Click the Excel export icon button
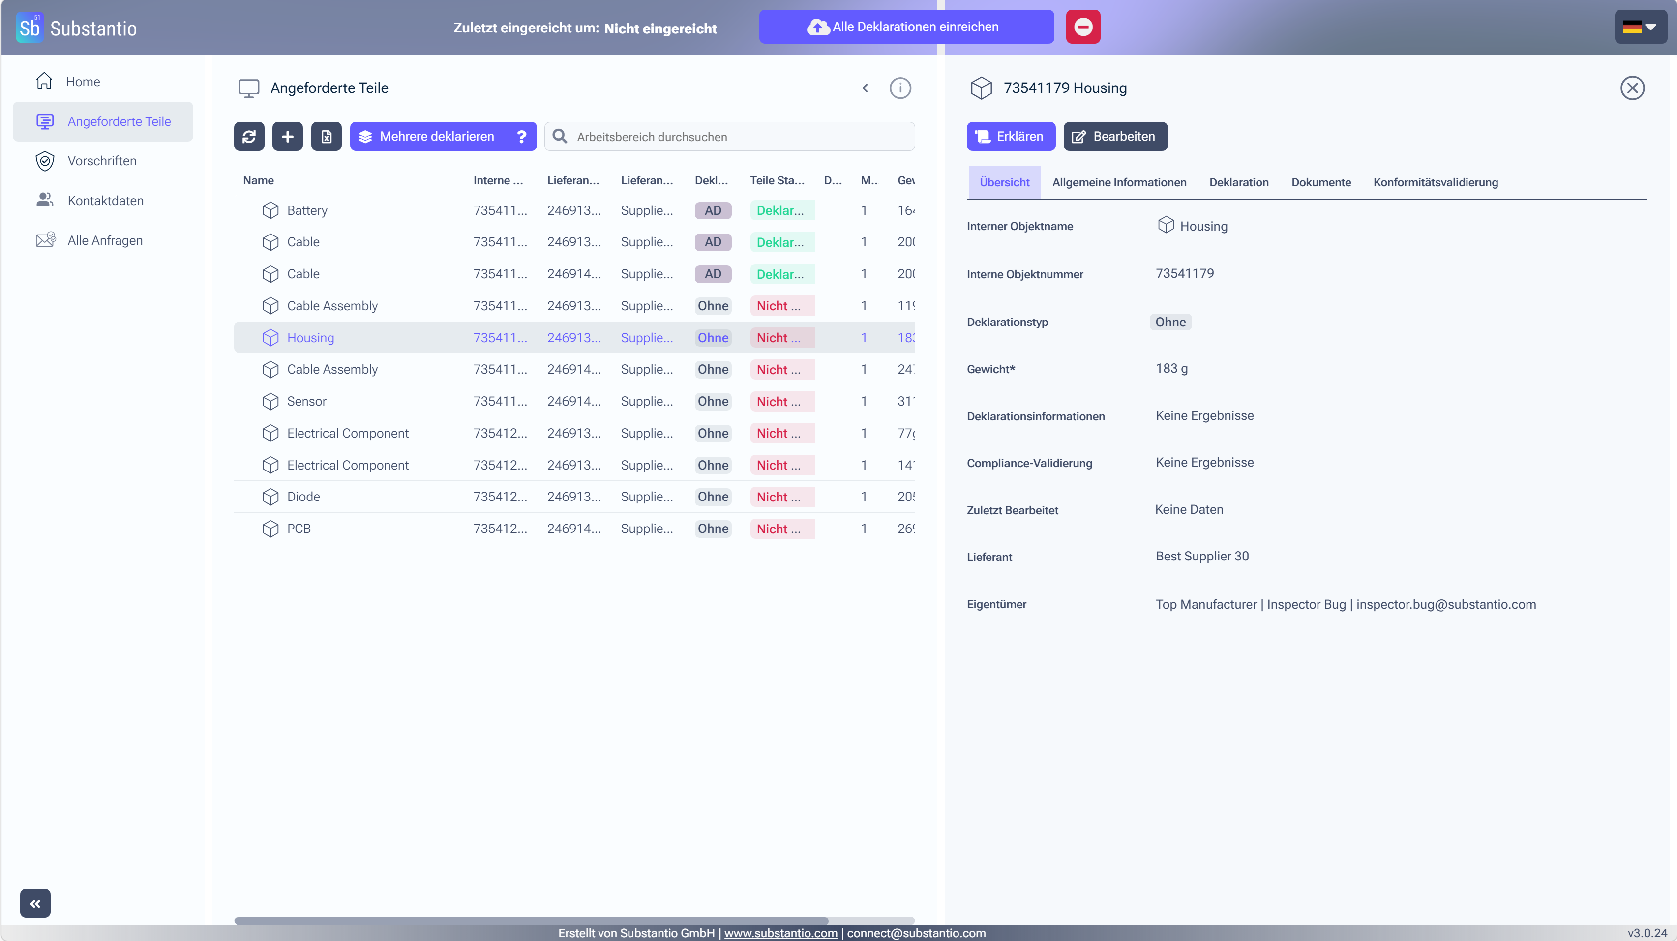 tap(326, 137)
